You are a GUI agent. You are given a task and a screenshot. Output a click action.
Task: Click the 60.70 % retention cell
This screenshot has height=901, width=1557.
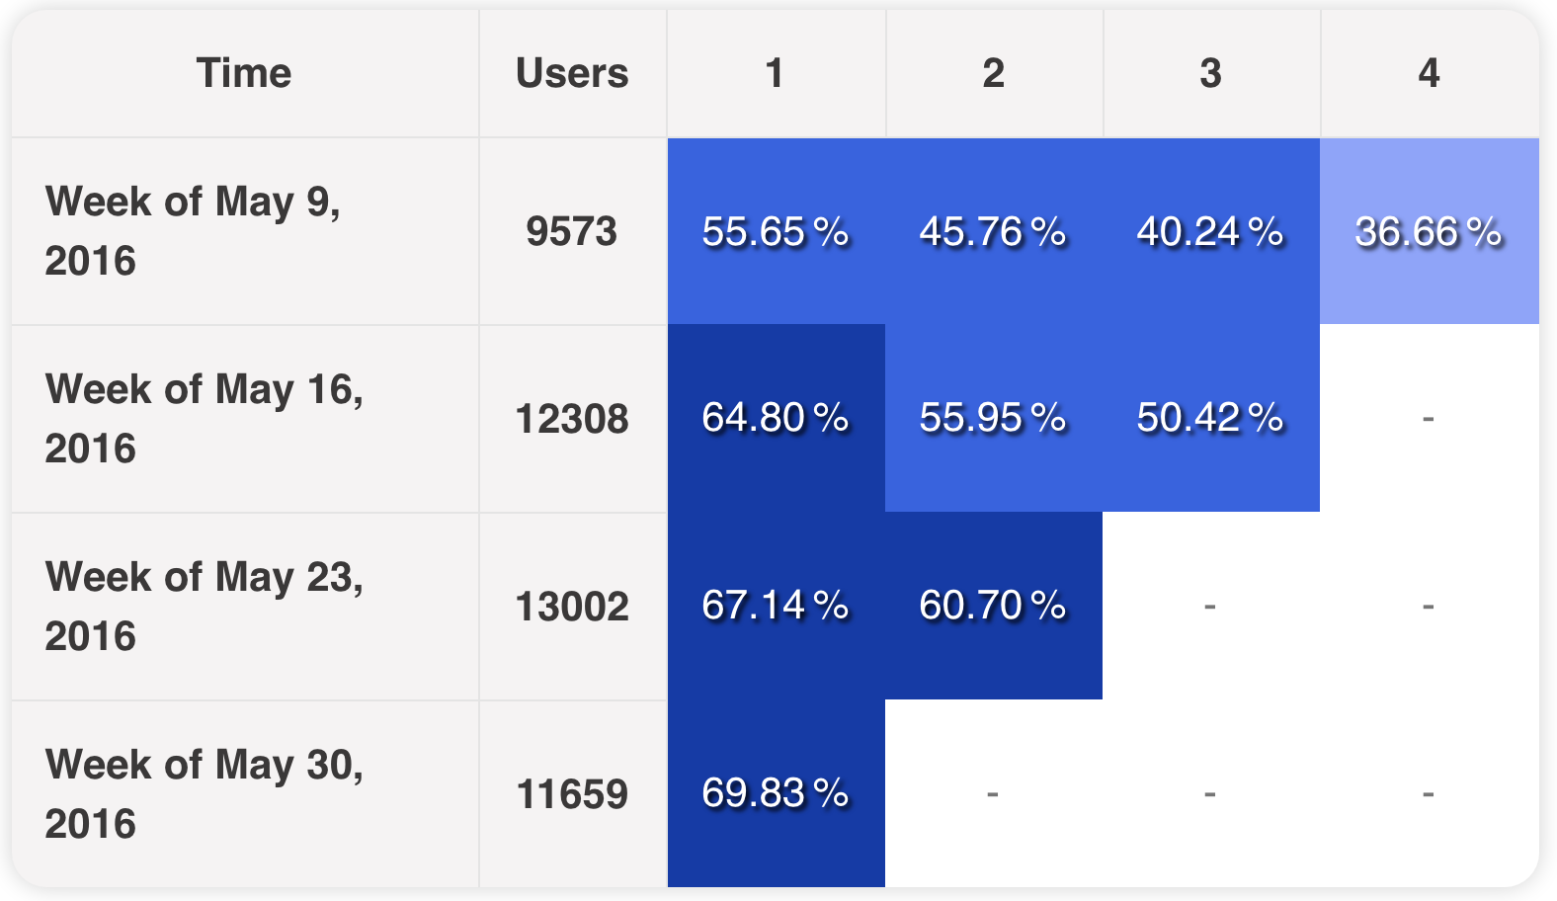click(994, 607)
